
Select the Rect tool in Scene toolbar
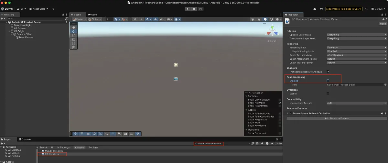coord(74,43)
